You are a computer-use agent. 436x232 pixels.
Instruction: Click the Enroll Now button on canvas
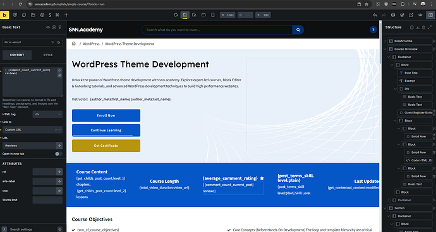pos(106,115)
